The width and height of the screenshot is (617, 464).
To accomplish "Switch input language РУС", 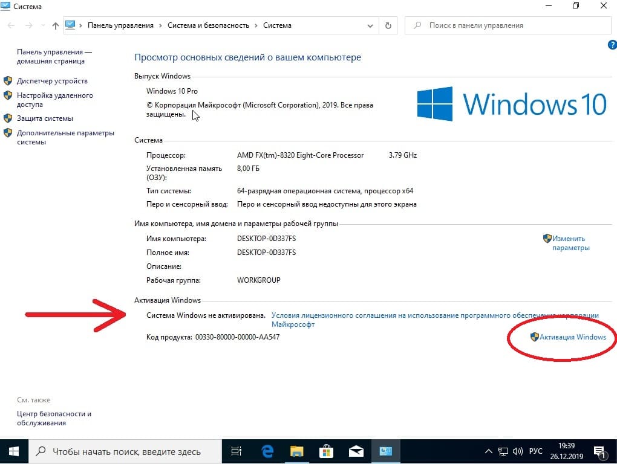I will pyautogui.click(x=535, y=451).
